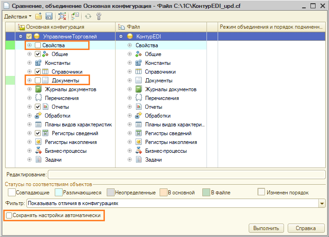Viewport: 329px width, 237px height.
Task: Click the save diskette toolbar icon
Action: (x=49, y=16)
